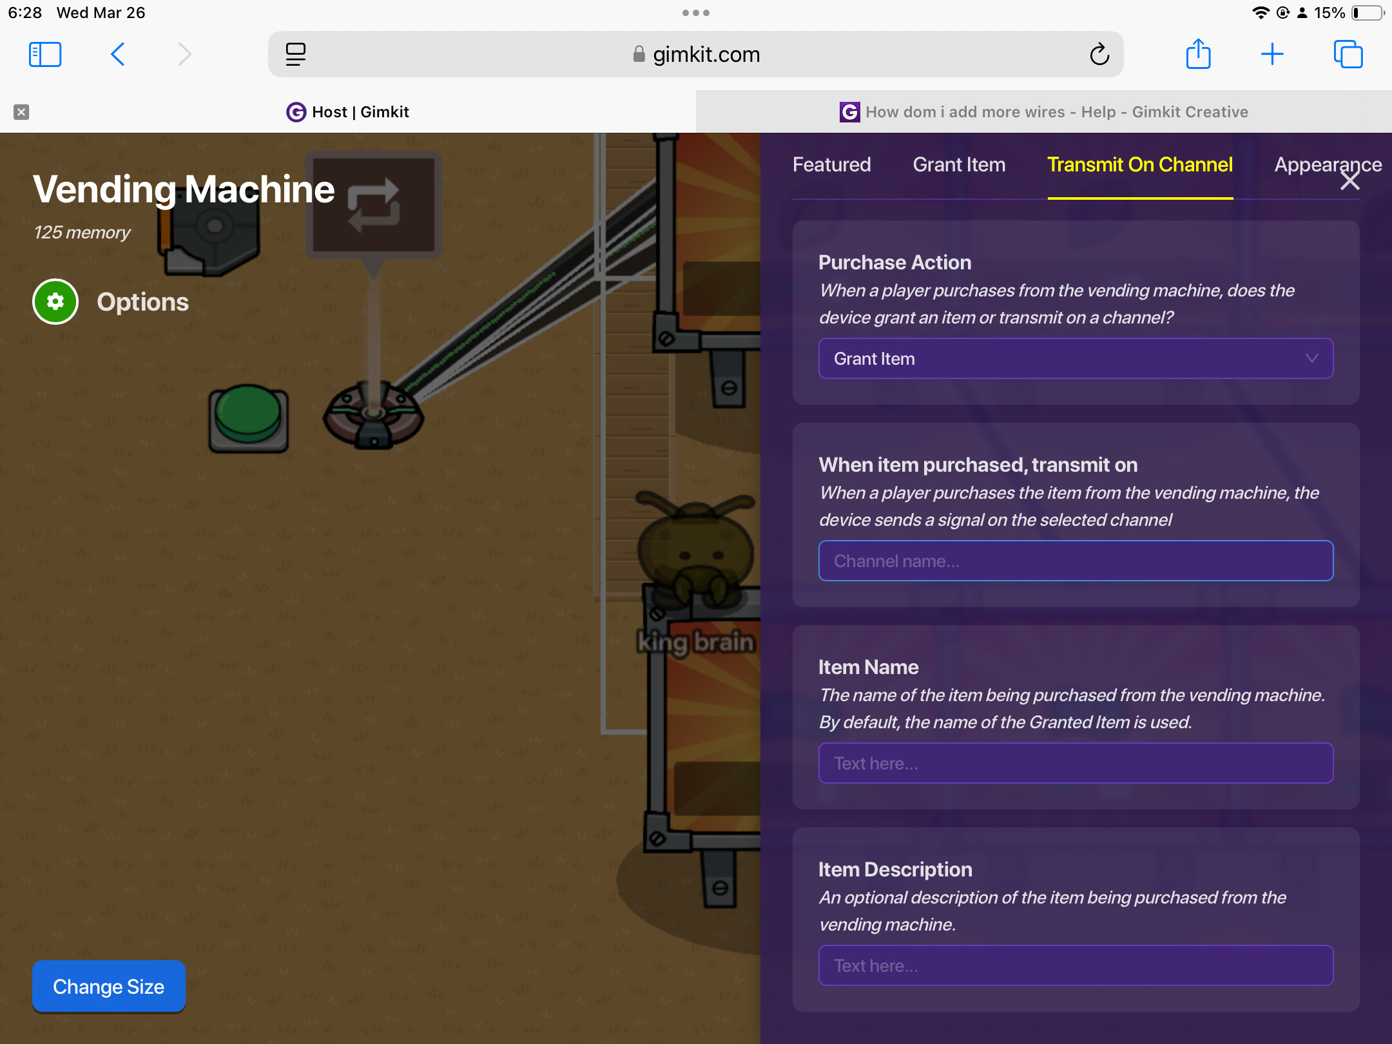Open the green Options gear icon
This screenshot has height=1044, width=1392.
click(55, 302)
